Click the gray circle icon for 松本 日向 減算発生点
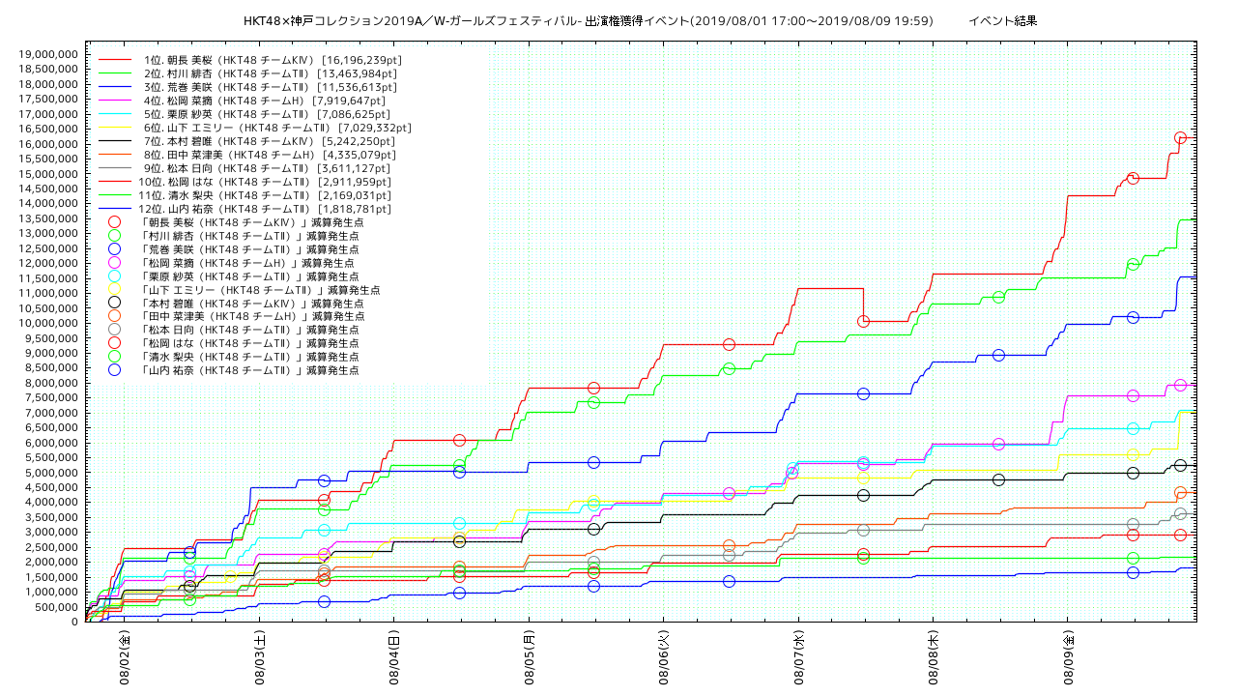This screenshot has width=1237, height=696. tap(115, 330)
